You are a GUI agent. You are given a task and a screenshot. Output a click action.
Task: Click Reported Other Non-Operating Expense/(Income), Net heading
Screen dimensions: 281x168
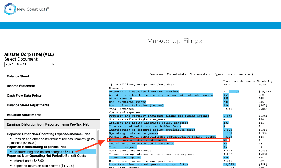click(x=48, y=134)
